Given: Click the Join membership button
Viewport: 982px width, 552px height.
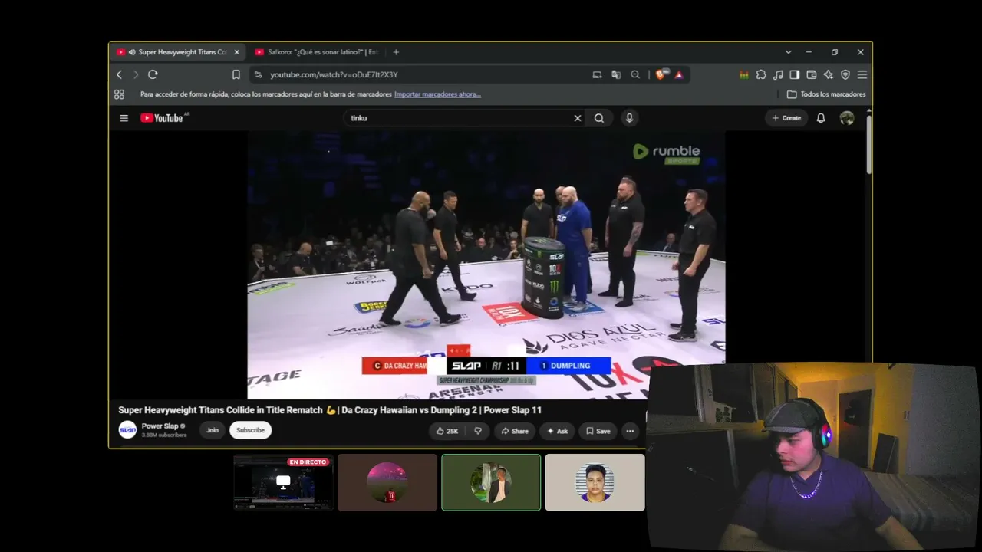Looking at the screenshot, I should [x=213, y=430].
